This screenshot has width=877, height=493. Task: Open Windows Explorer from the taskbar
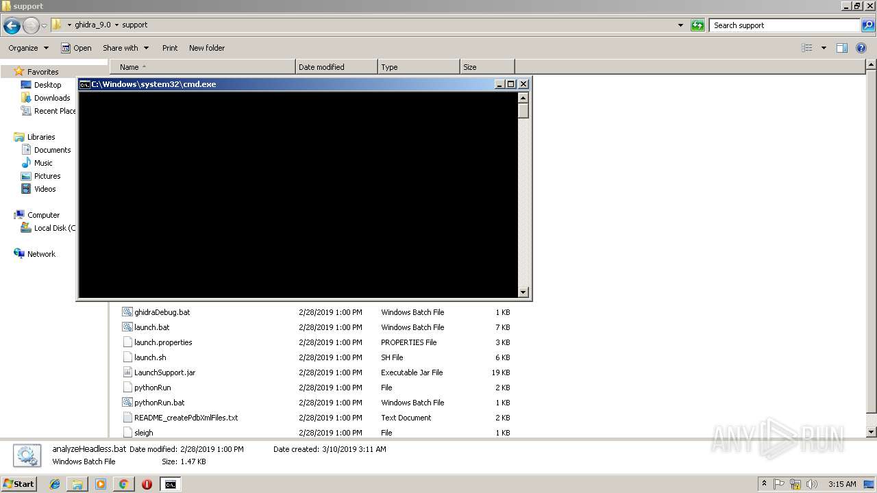point(77,484)
